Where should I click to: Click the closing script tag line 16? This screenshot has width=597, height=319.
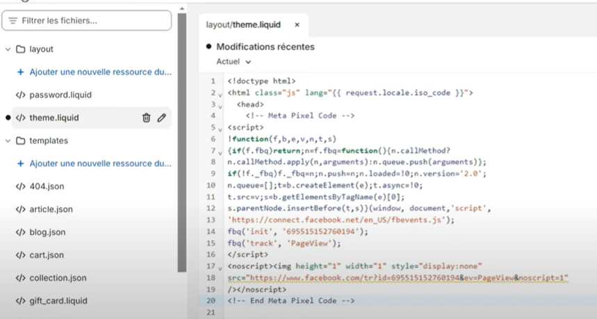pos(247,254)
